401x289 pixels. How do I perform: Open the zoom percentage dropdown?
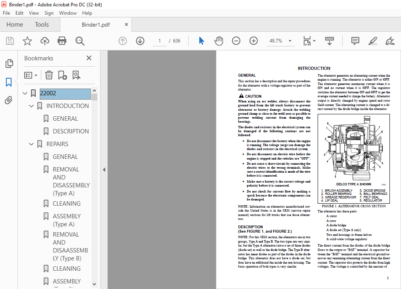290,41
